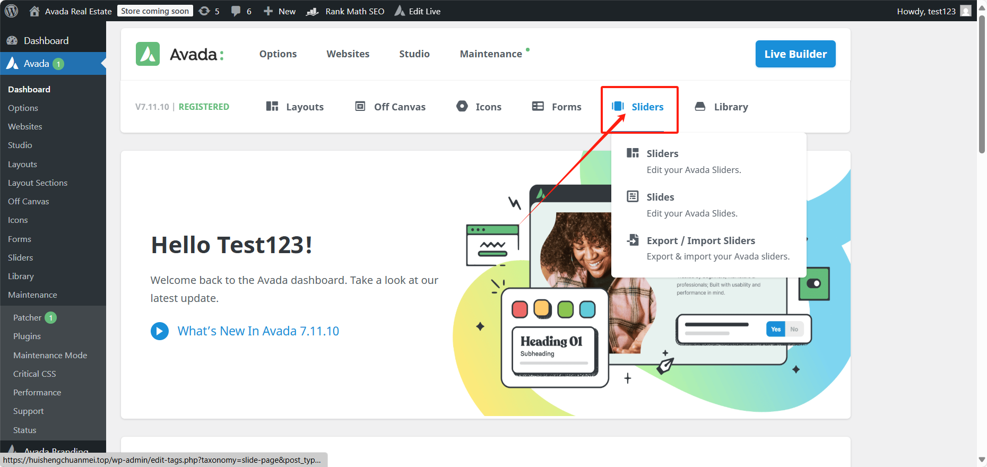
Task: Open the comments bubble icon
Action: tap(236, 11)
